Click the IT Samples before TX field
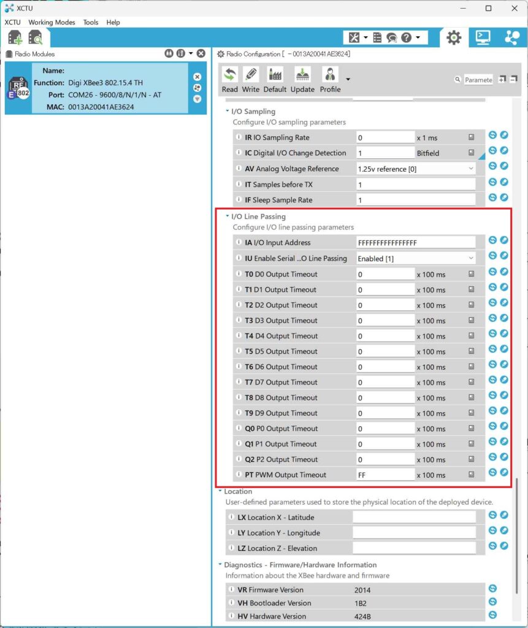This screenshot has width=528, height=628. (x=416, y=184)
